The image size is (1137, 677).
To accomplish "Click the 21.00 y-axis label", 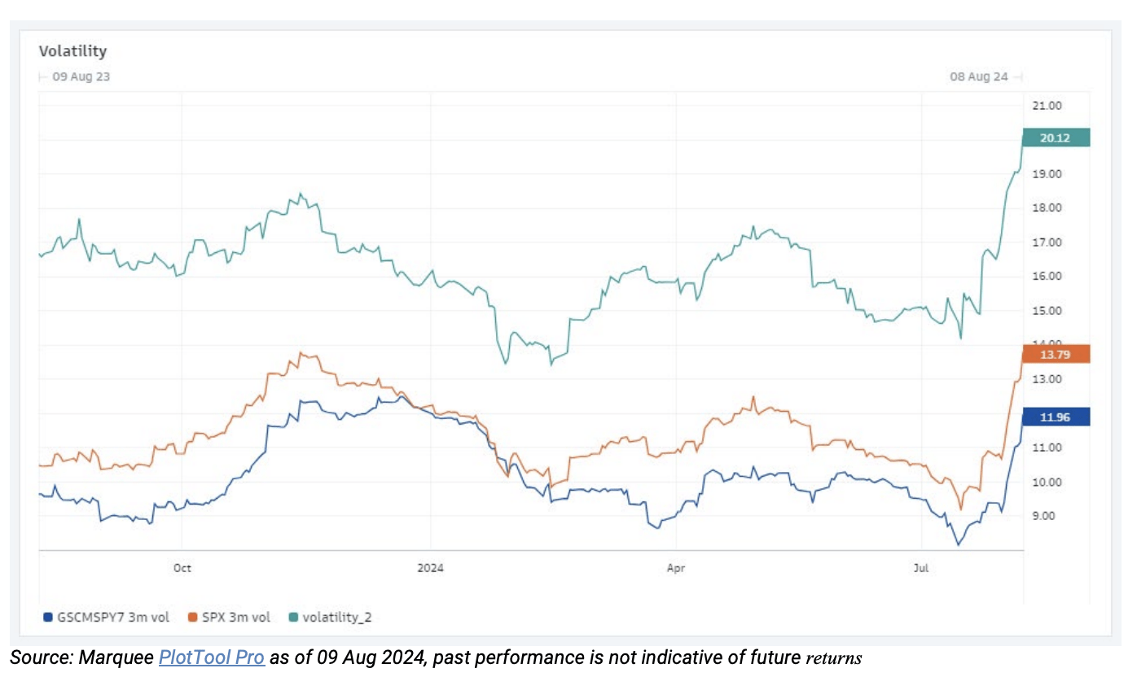I will (1045, 106).
